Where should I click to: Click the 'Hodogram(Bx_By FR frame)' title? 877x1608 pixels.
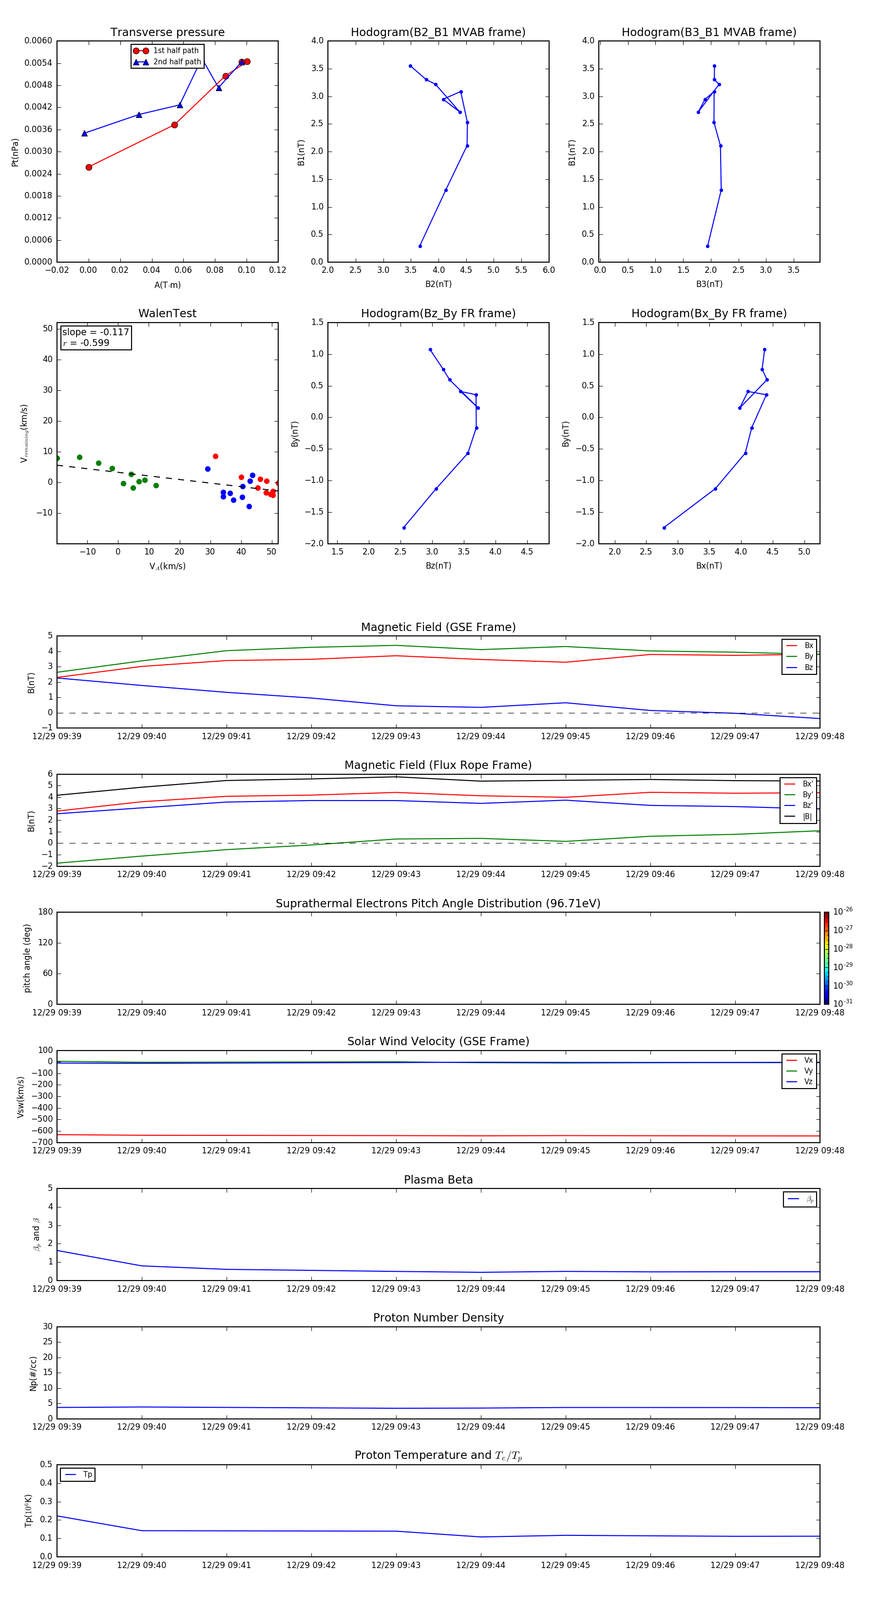tap(709, 313)
